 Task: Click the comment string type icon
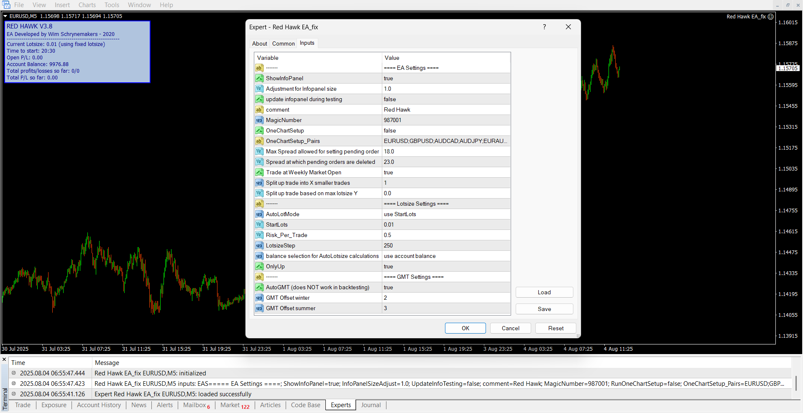[x=259, y=110]
